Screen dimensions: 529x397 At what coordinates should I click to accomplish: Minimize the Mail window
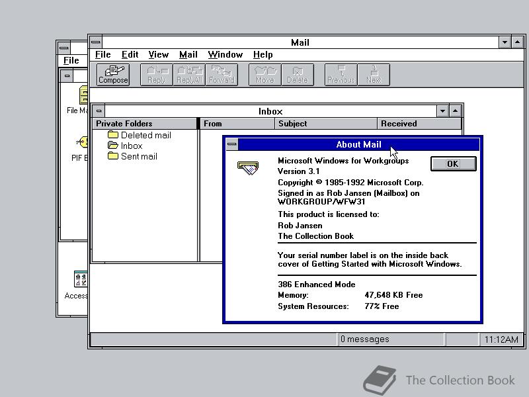coord(505,42)
